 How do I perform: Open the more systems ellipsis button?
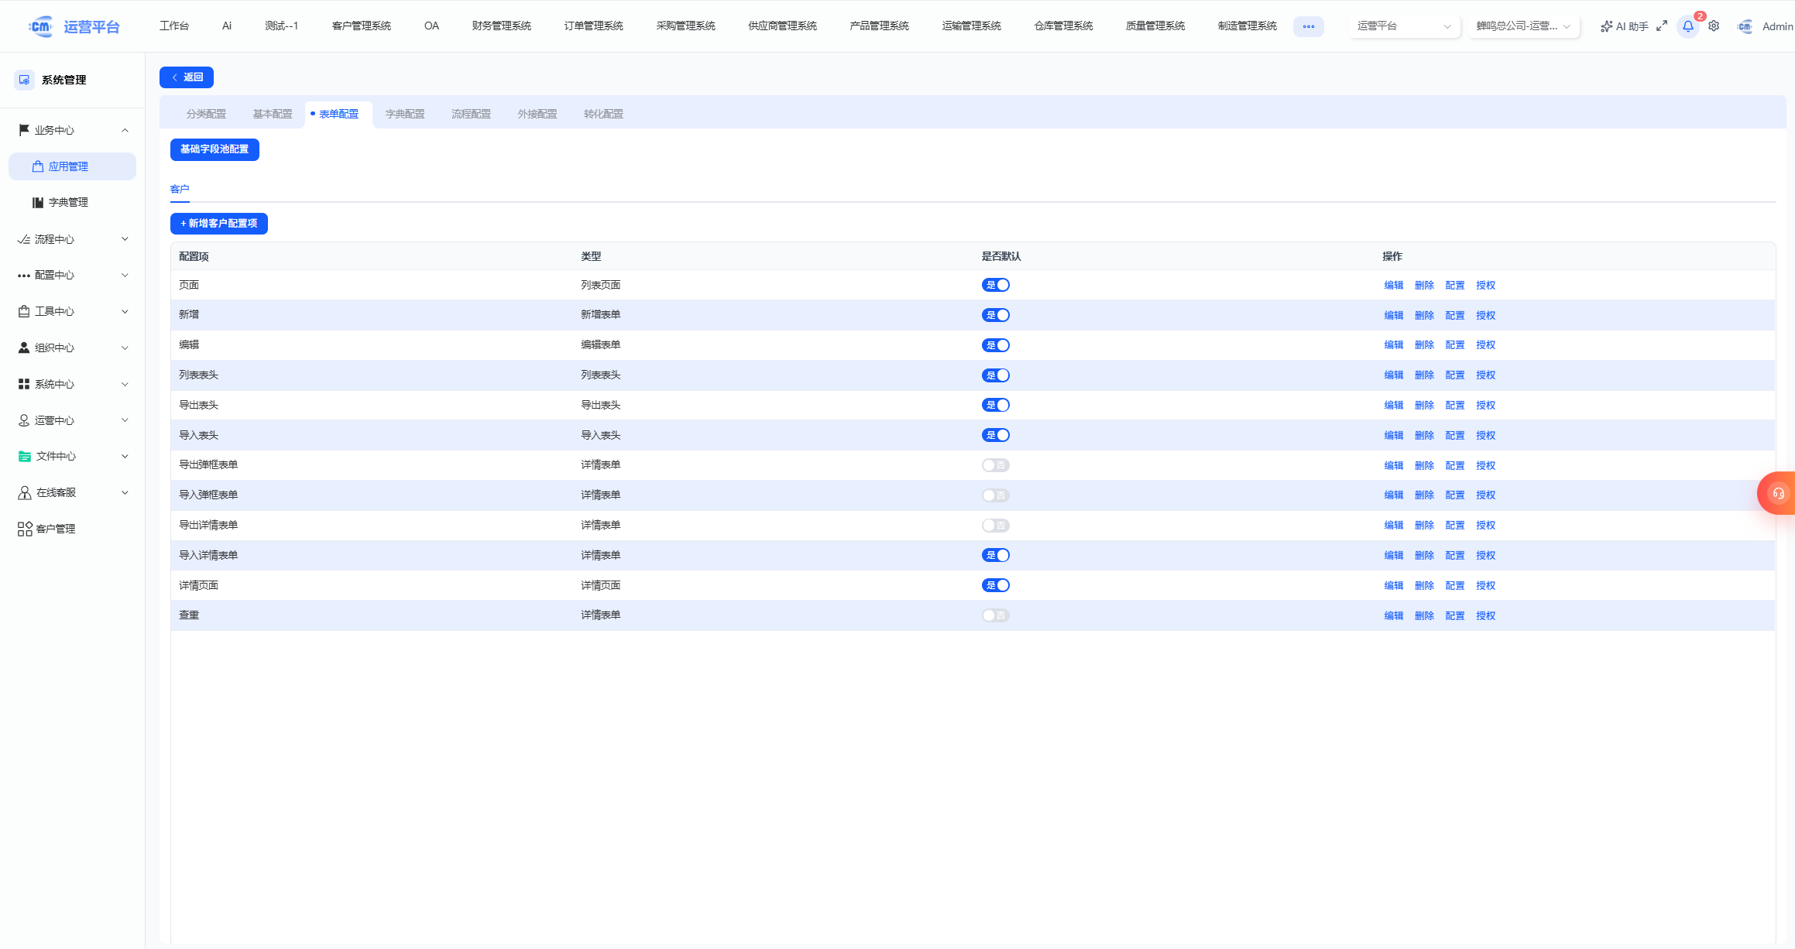tap(1308, 26)
